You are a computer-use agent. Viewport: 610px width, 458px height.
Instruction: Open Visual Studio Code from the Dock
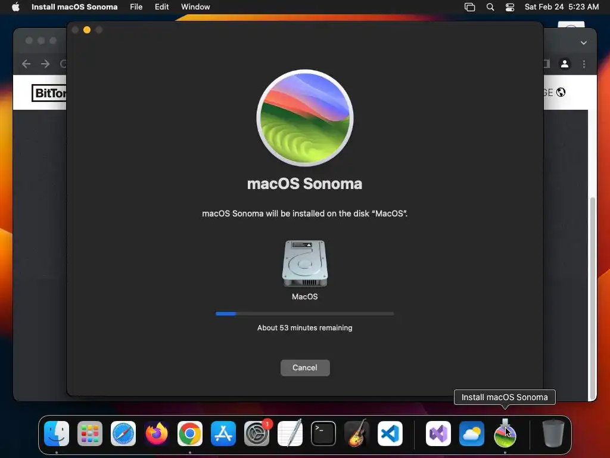click(390, 434)
